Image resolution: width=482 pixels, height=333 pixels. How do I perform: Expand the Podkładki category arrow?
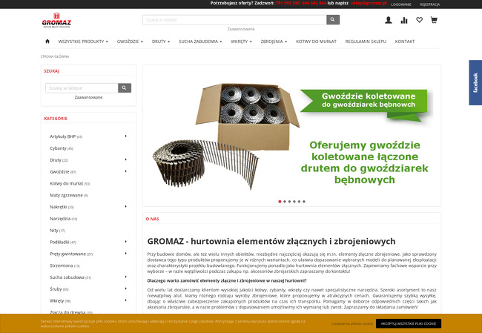coord(126,242)
